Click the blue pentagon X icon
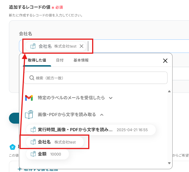Screen dimensions: 189x172 click(x=13, y=147)
